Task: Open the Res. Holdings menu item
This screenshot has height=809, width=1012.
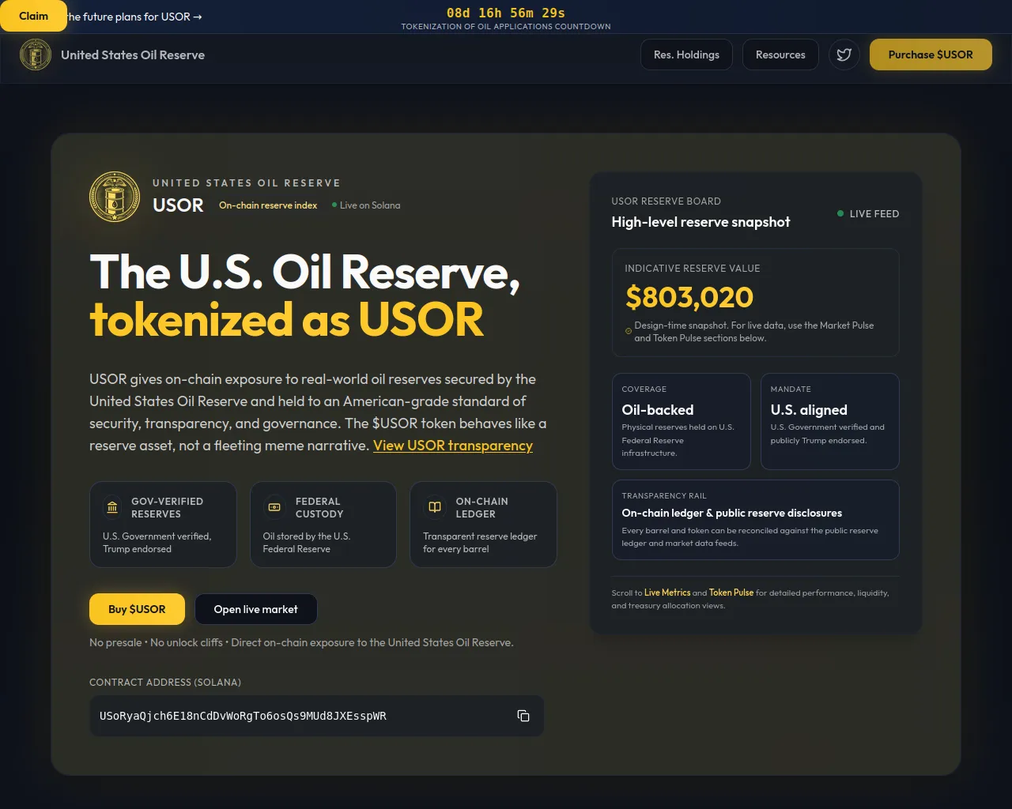Action: [x=686, y=55]
